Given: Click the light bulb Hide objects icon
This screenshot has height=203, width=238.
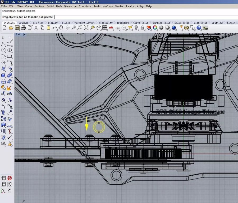Looking at the screenshot, I should pos(137,28).
